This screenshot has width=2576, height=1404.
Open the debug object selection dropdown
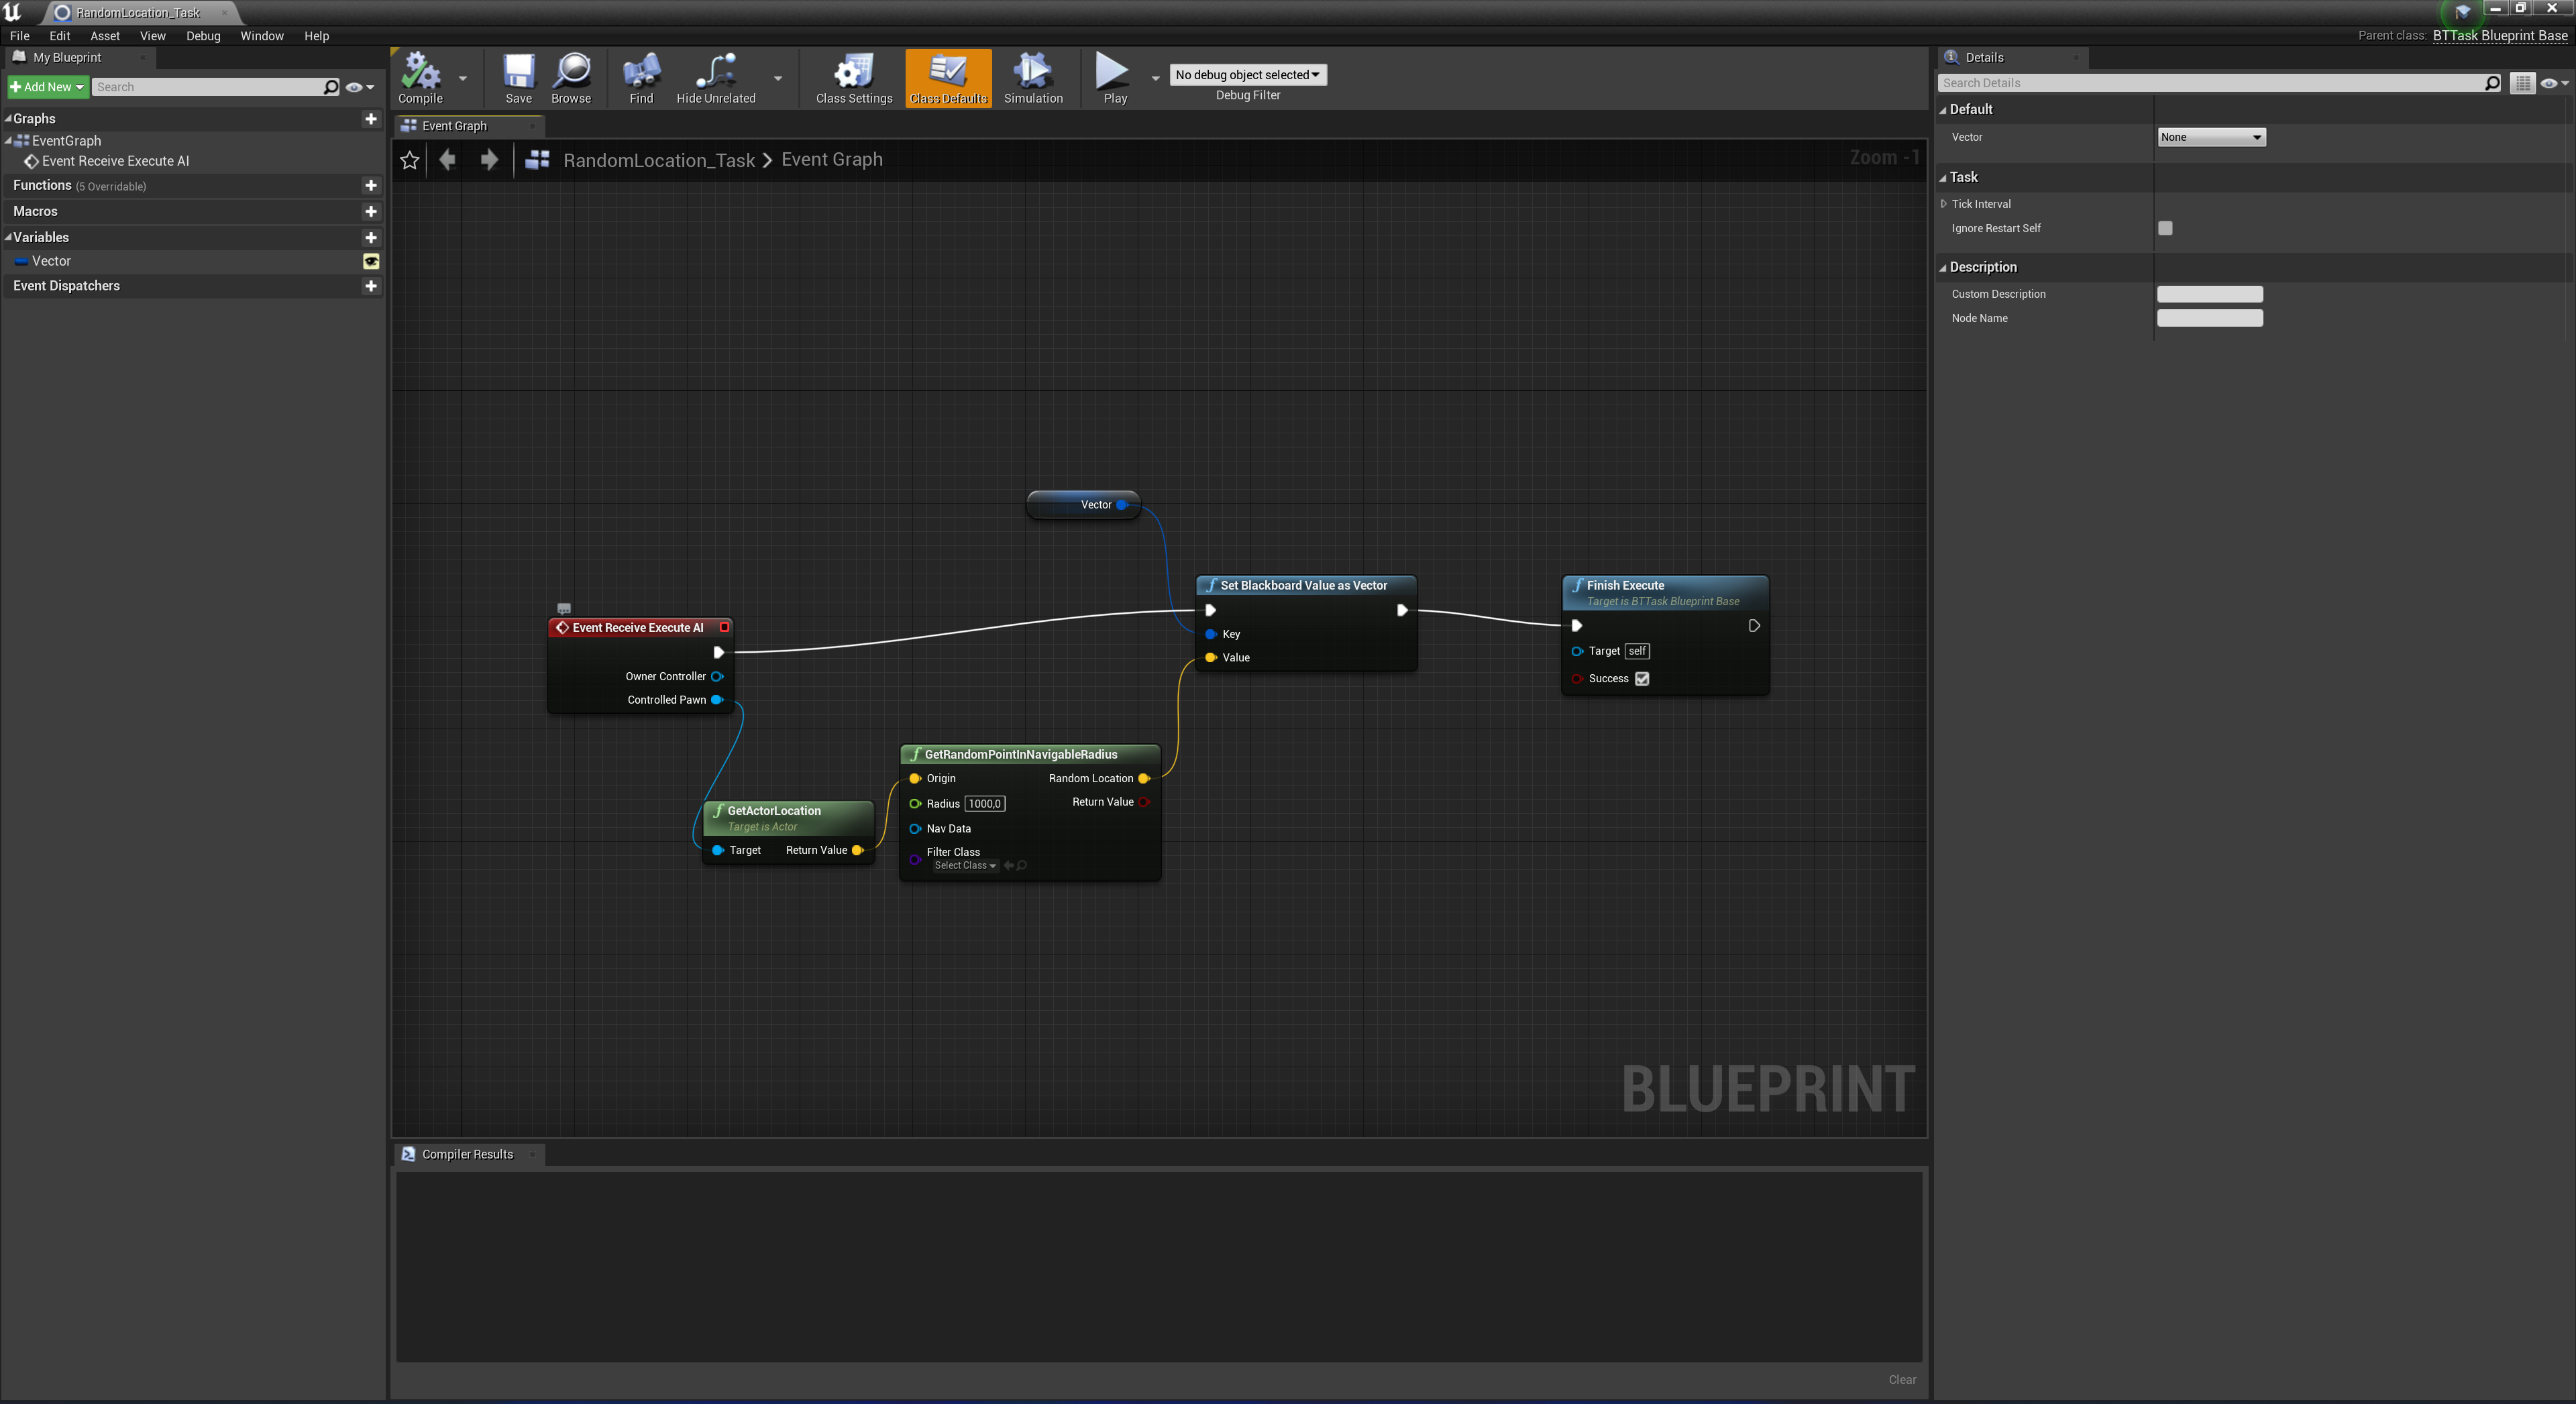(x=1247, y=75)
